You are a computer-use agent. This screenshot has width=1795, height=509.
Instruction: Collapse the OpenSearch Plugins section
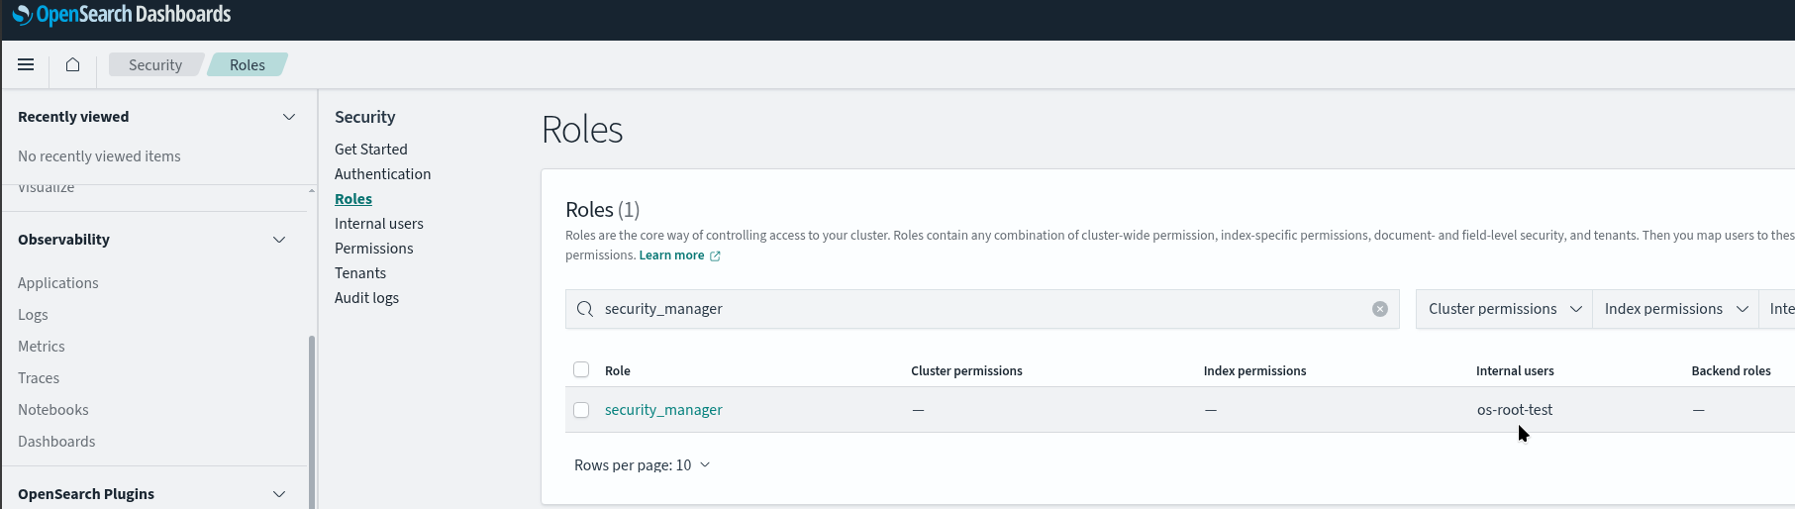279,494
